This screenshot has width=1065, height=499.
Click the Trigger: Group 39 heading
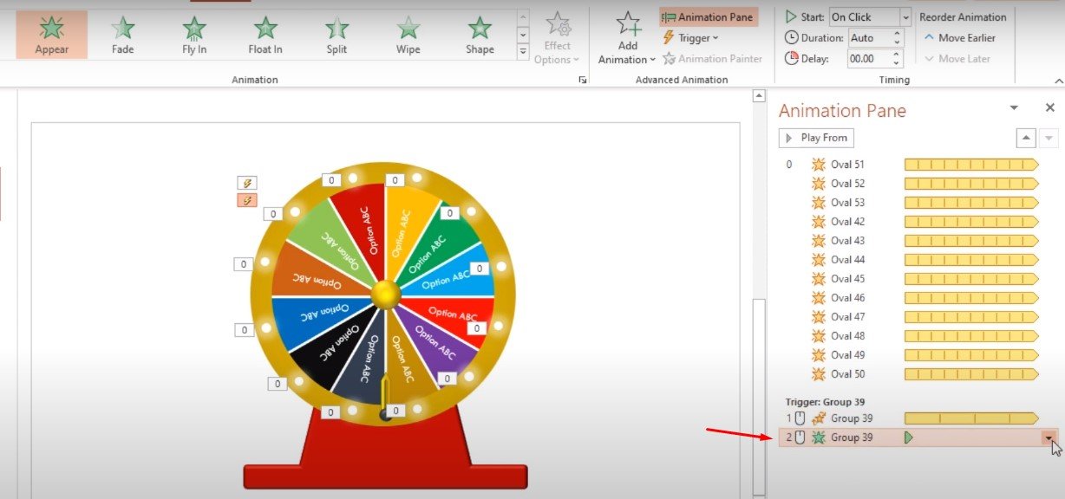click(x=826, y=401)
